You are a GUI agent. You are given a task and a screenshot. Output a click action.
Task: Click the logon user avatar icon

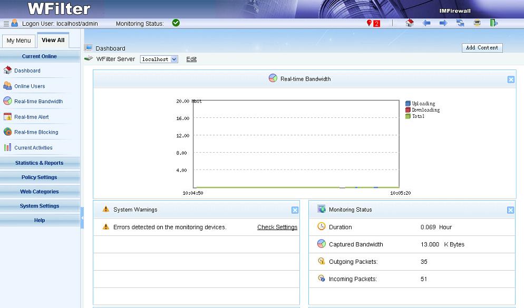click(x=14, y=23)
